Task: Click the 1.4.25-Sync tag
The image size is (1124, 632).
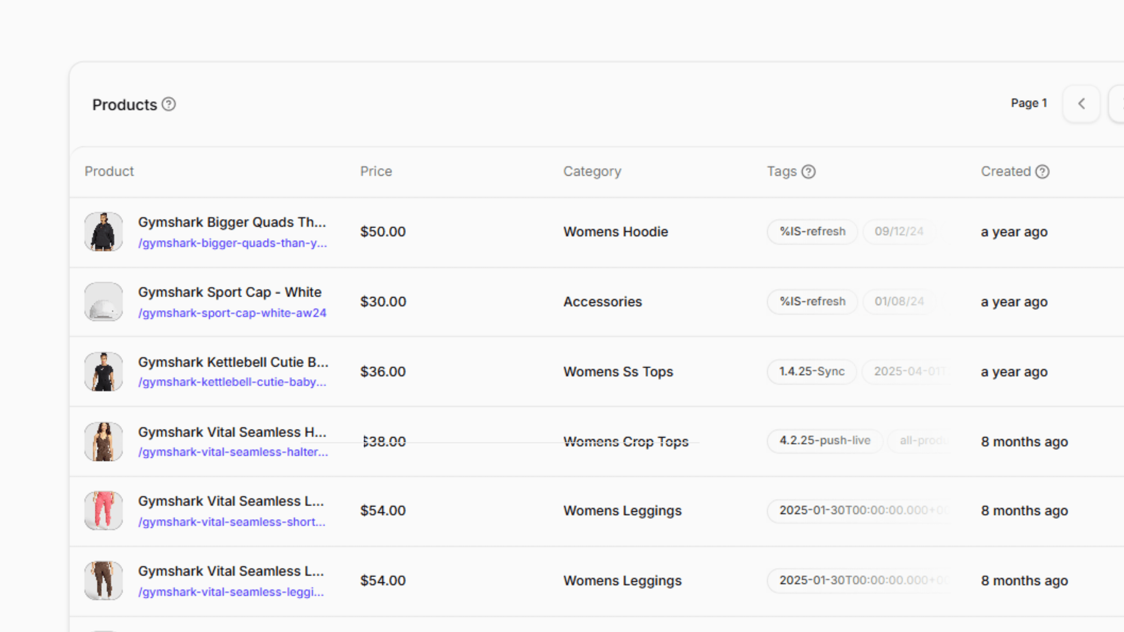Action: [x=812, y=371]
